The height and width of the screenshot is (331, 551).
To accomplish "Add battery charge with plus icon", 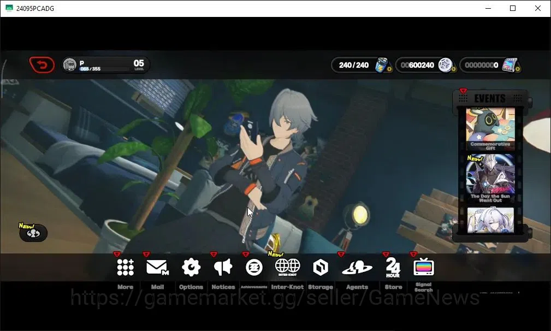I will point(389,69).
